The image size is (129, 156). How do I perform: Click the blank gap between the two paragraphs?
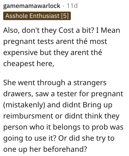tap(64, 74)
